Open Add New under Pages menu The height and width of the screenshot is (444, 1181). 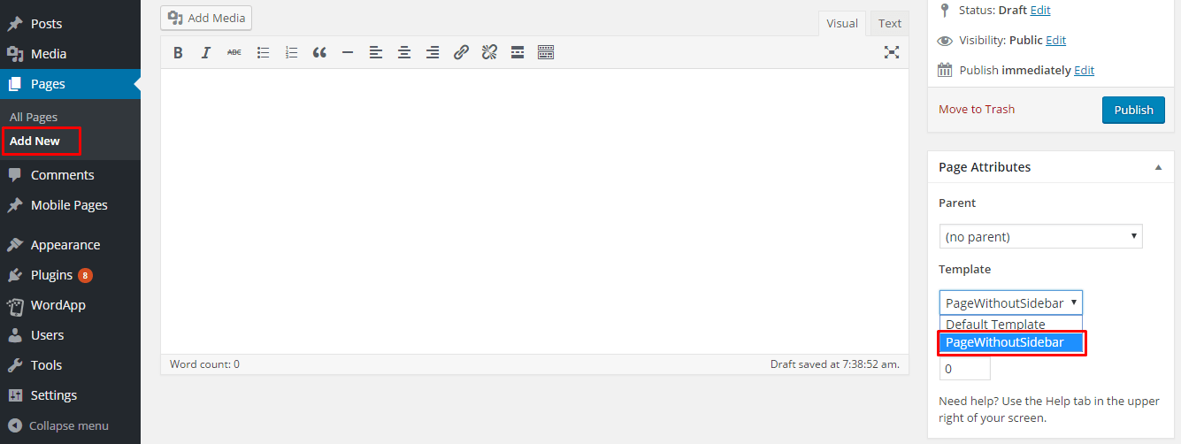pyautogui.click(x=35, y=142)
